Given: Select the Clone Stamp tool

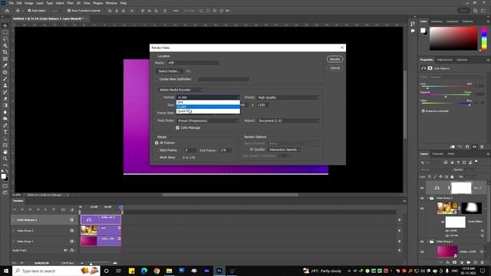Looking at the screenshot, I should pos(5,85).
